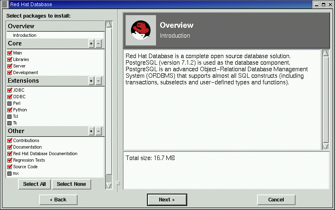Click description pane scrollbar down arrow
This screenshot has height=210, width=335.
tap(326, 146)
